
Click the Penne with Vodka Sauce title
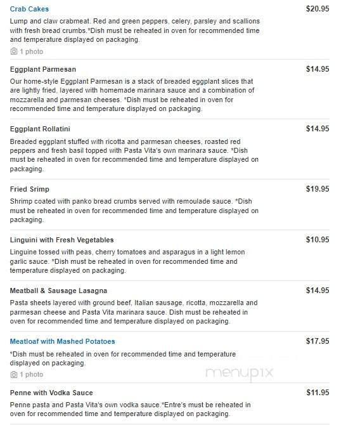(51, 393)
